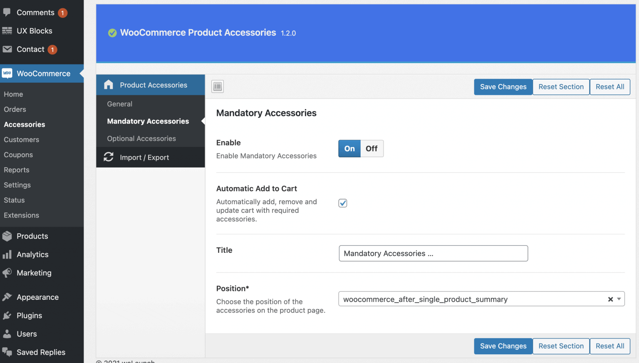
Task: Click the UX Blocks grid icon
Action: (7, 31)
